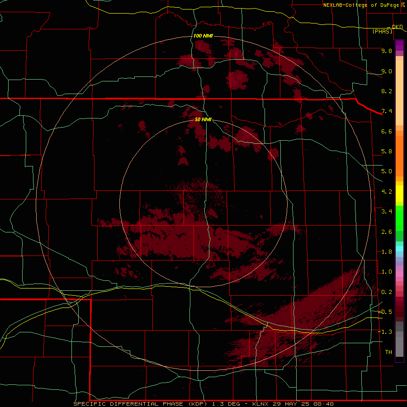The height and width of the screenshot is (407, 407).
Task: Click the 50 NMI range ring label
Action: 203,119
